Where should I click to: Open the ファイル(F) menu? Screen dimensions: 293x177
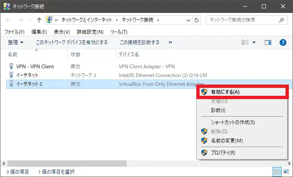15,32
